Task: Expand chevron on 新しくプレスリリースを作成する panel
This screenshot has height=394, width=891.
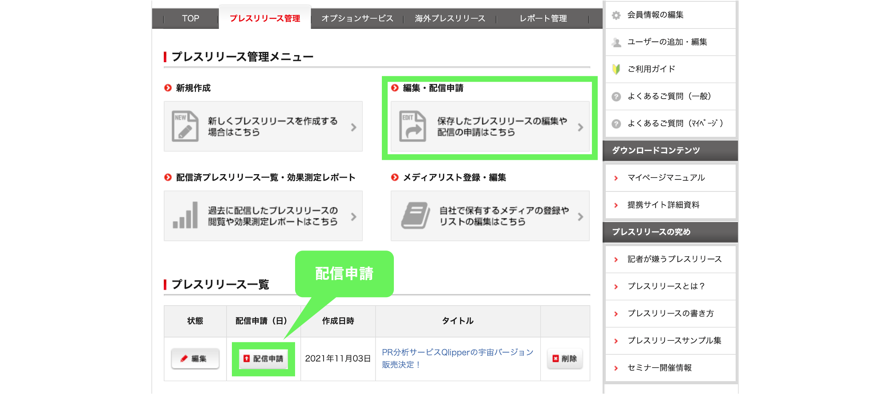Action: point(353,127)
